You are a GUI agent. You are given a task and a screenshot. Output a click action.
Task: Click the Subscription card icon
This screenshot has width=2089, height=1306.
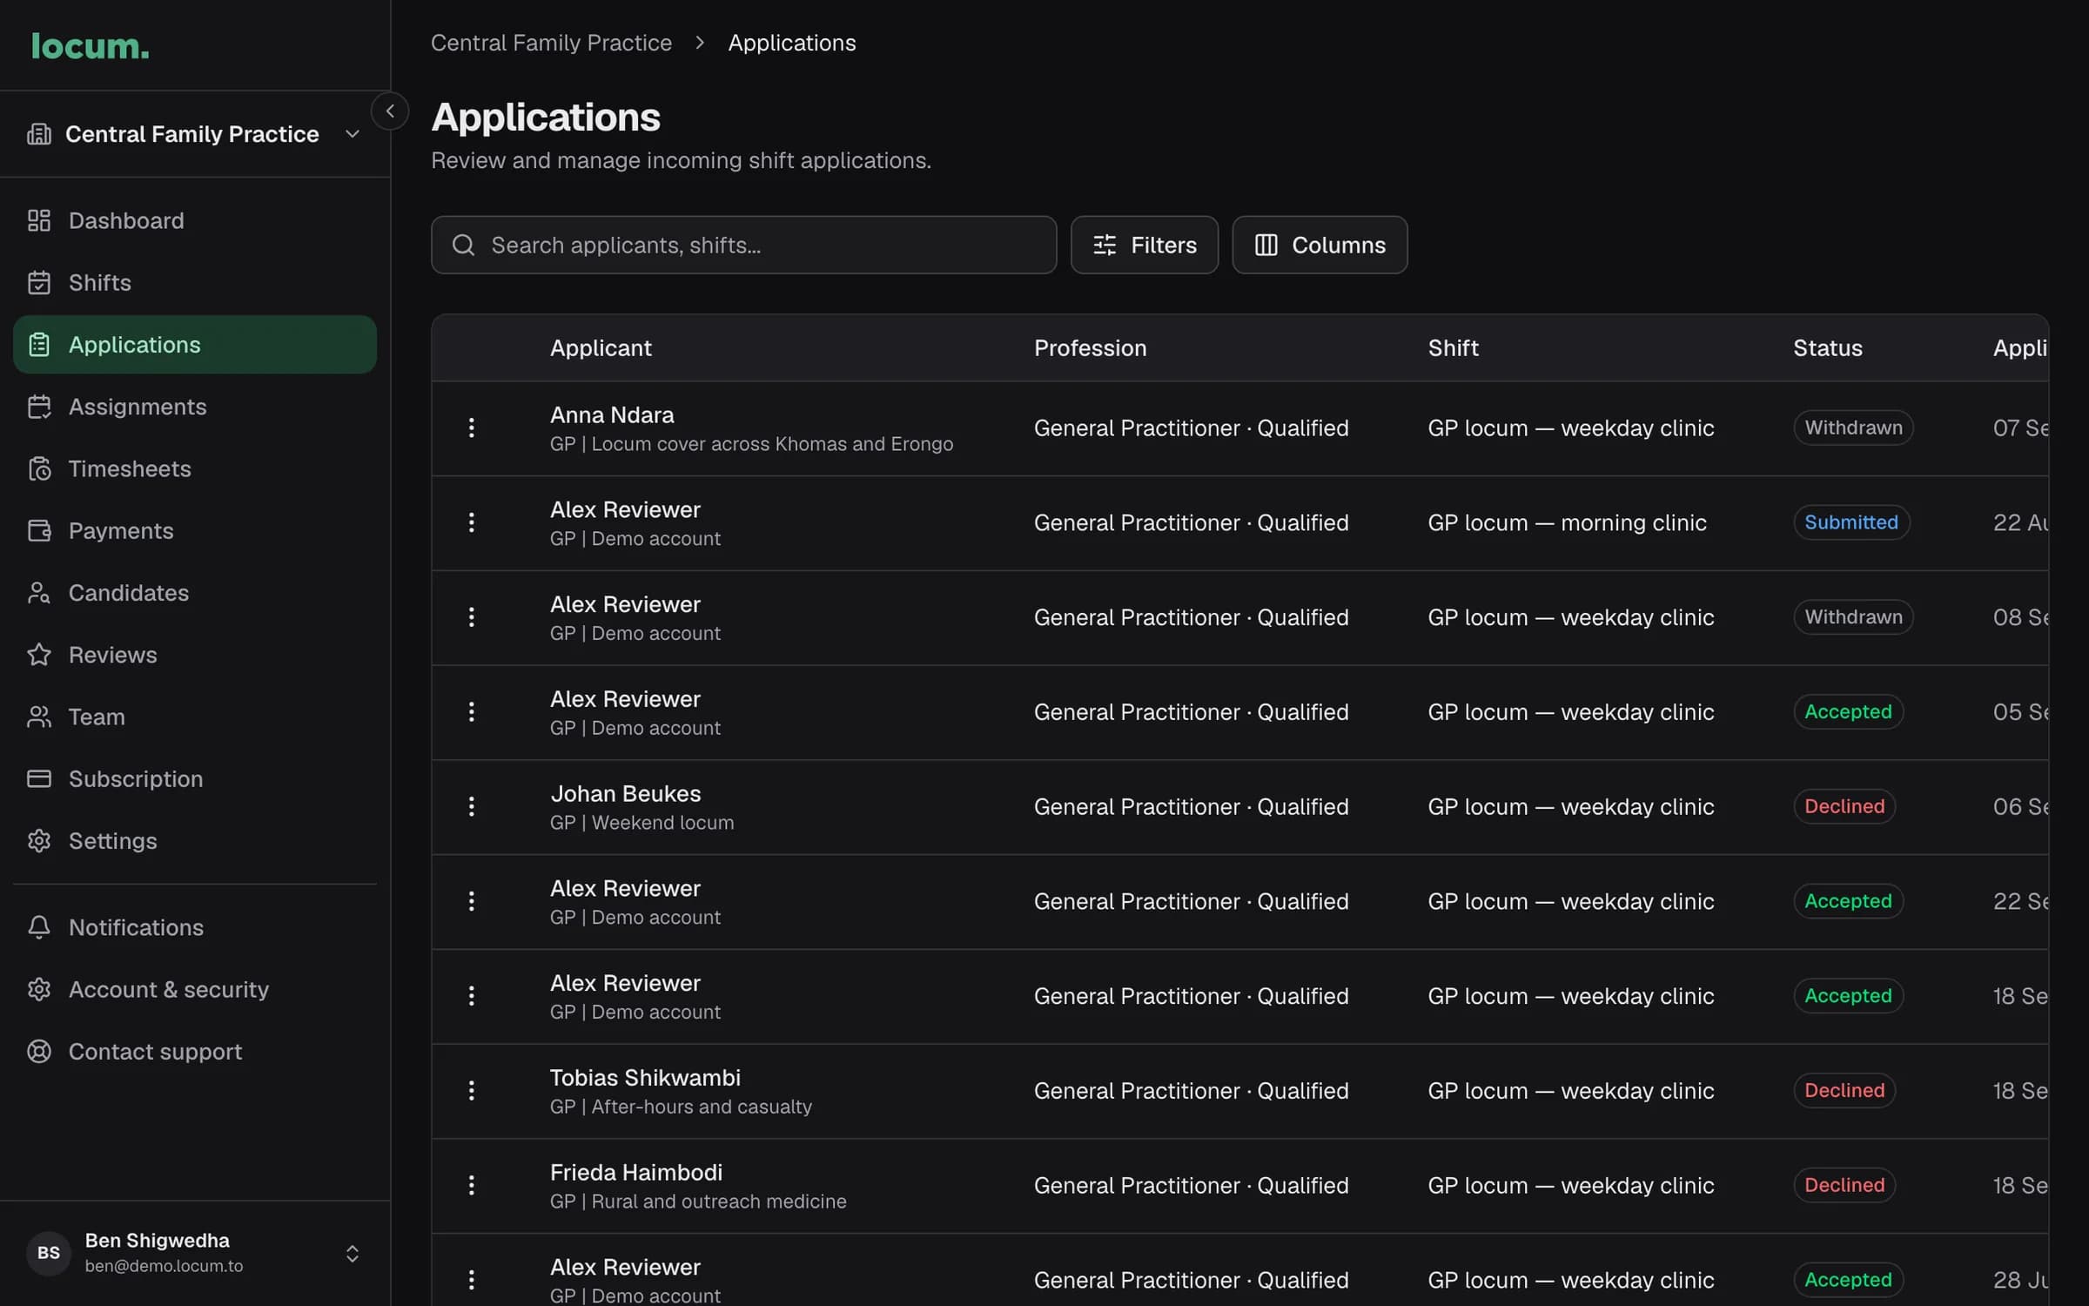pyautogui.click(x=39, y=778)
